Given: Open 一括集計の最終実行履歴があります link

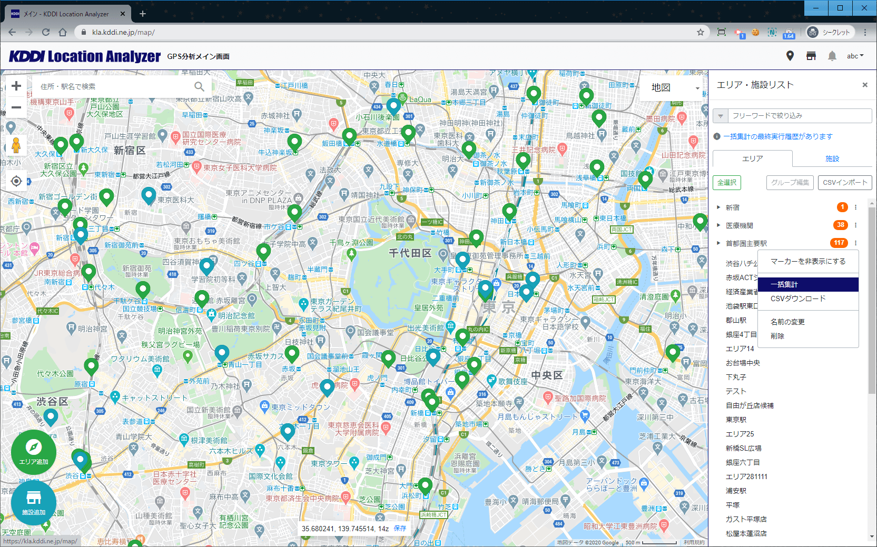Looking at the screenshot, I should [777, 136].
